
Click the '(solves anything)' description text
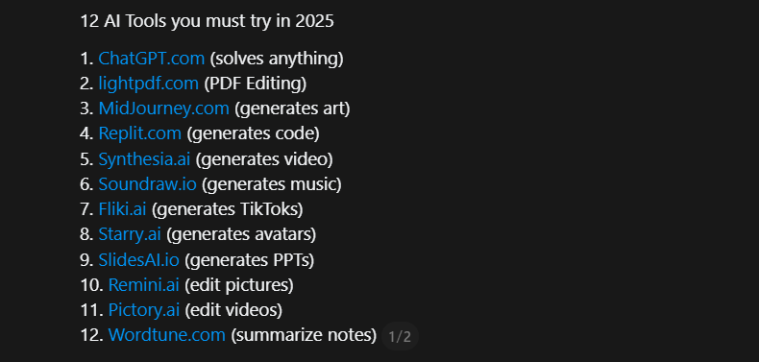click(x=277, y=59)
